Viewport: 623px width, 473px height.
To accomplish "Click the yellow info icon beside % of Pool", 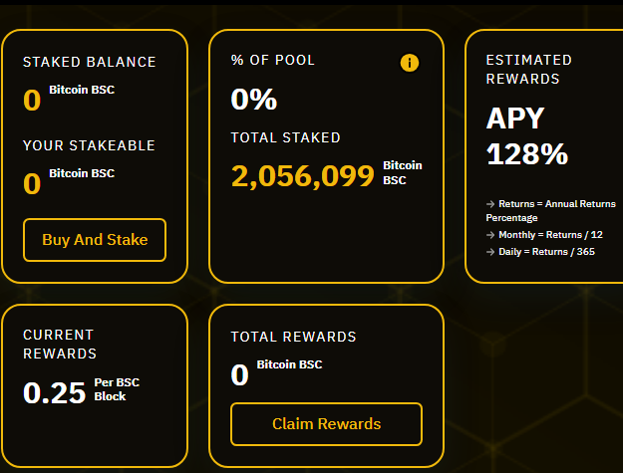I will (x=410, y=63).
